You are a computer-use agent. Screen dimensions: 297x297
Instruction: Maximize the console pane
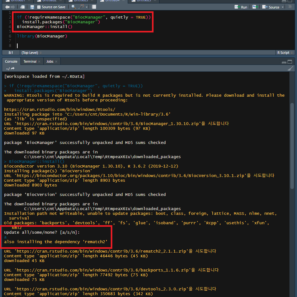pyautogui.click(x=290, y=62)
